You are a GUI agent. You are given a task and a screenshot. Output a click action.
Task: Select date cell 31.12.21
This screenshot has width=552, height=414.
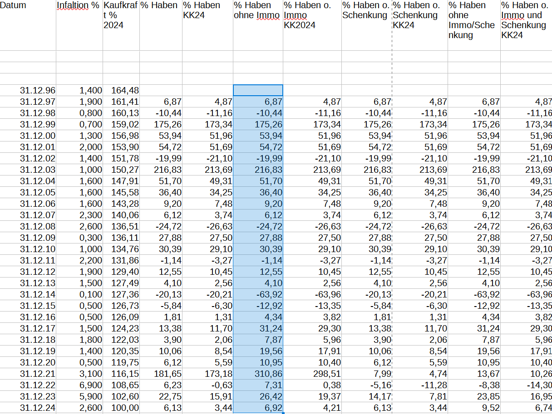coord(28,374)
